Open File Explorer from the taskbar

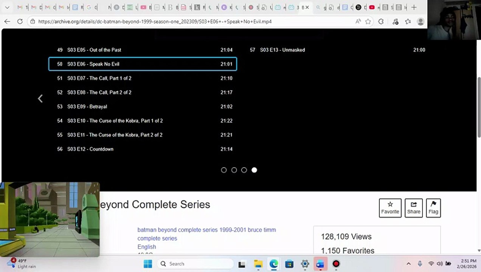(x=258, y=264)
